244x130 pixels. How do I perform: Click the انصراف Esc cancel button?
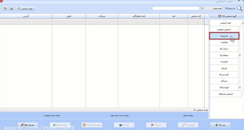click(x=28, y=125)
